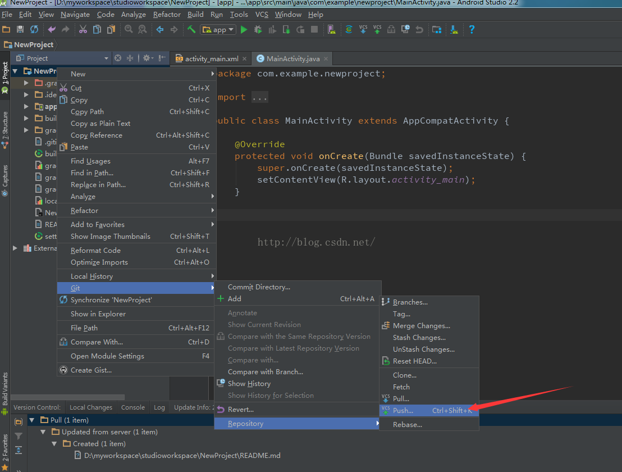Click the Paste clipboard toolbar icon
The image size is (622, 472).
111,29
